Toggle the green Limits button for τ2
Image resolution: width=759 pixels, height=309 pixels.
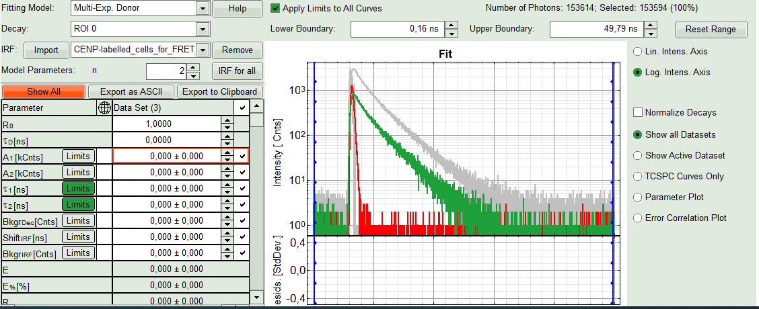coord(78,204)
